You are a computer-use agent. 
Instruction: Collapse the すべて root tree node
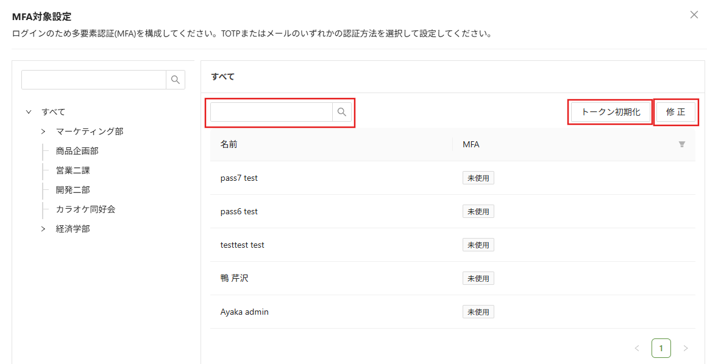click(x=29, y=112)
